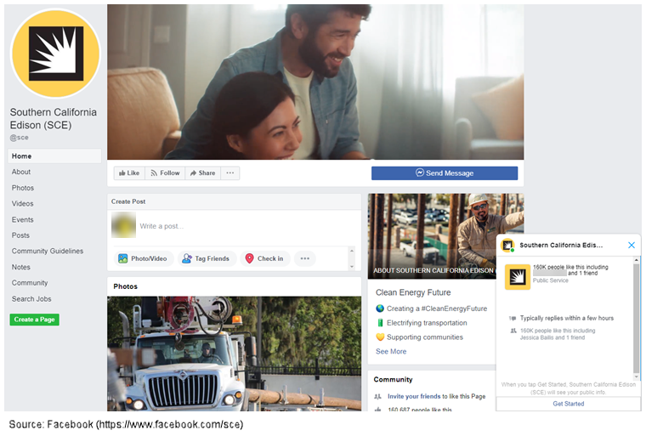646x436 pixels.
Task: Click the Clean Energy Future heading
Action: pos(413,292)
